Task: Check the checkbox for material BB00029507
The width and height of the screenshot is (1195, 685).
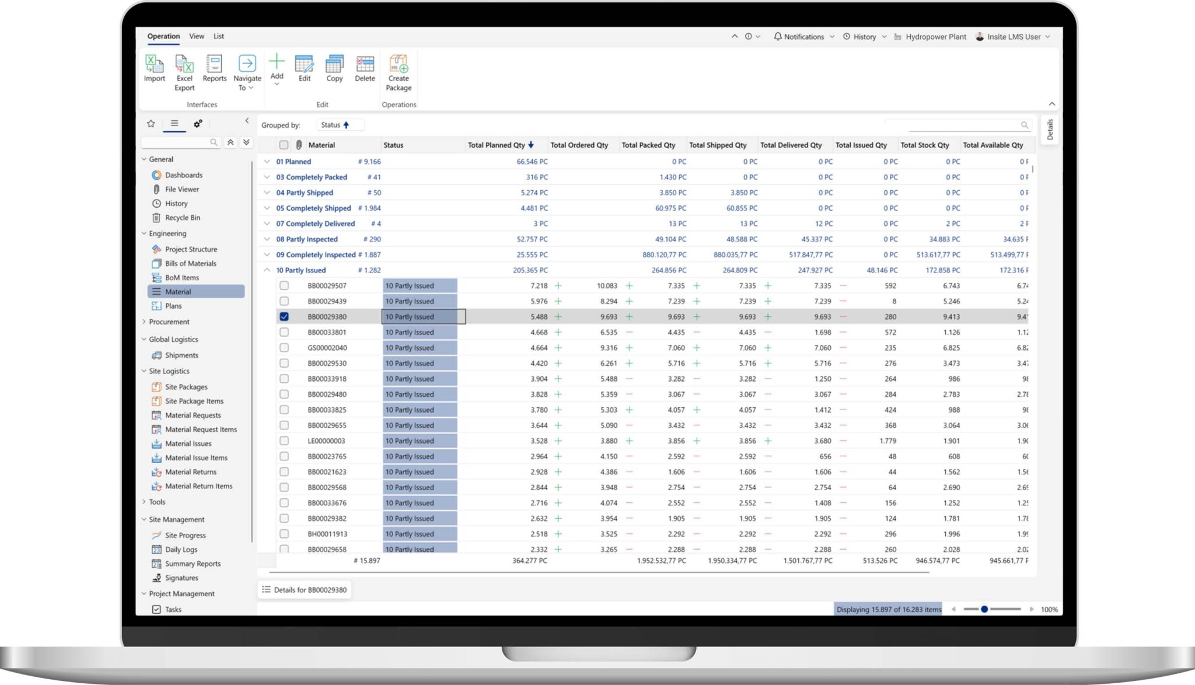Action: coord(284,285)
